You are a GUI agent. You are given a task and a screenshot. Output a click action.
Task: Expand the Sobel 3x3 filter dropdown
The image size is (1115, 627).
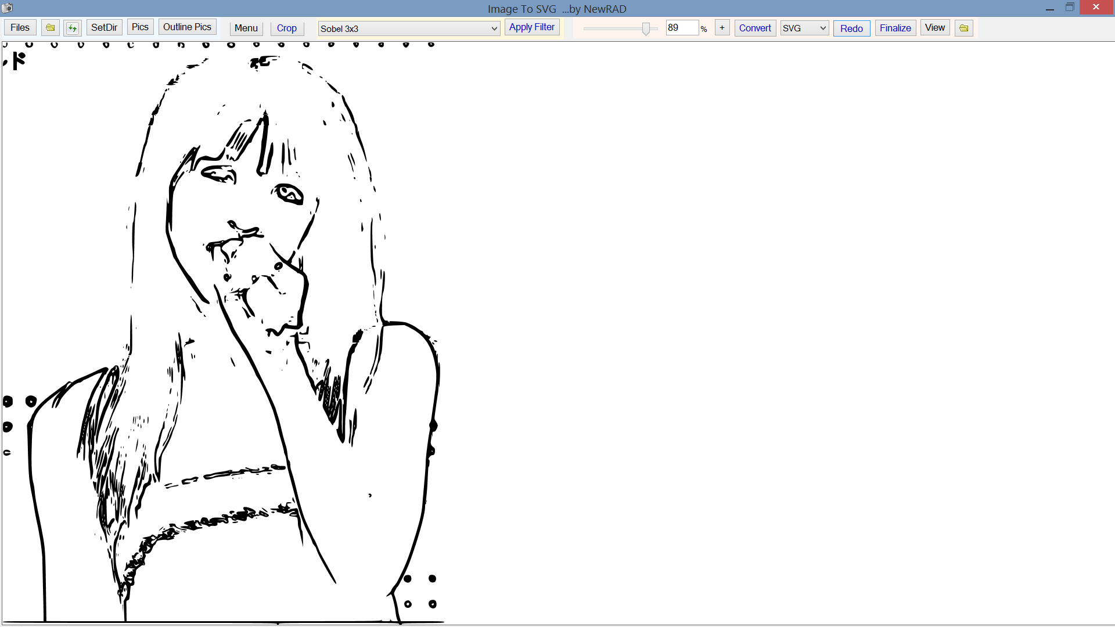tap(409, 28)
